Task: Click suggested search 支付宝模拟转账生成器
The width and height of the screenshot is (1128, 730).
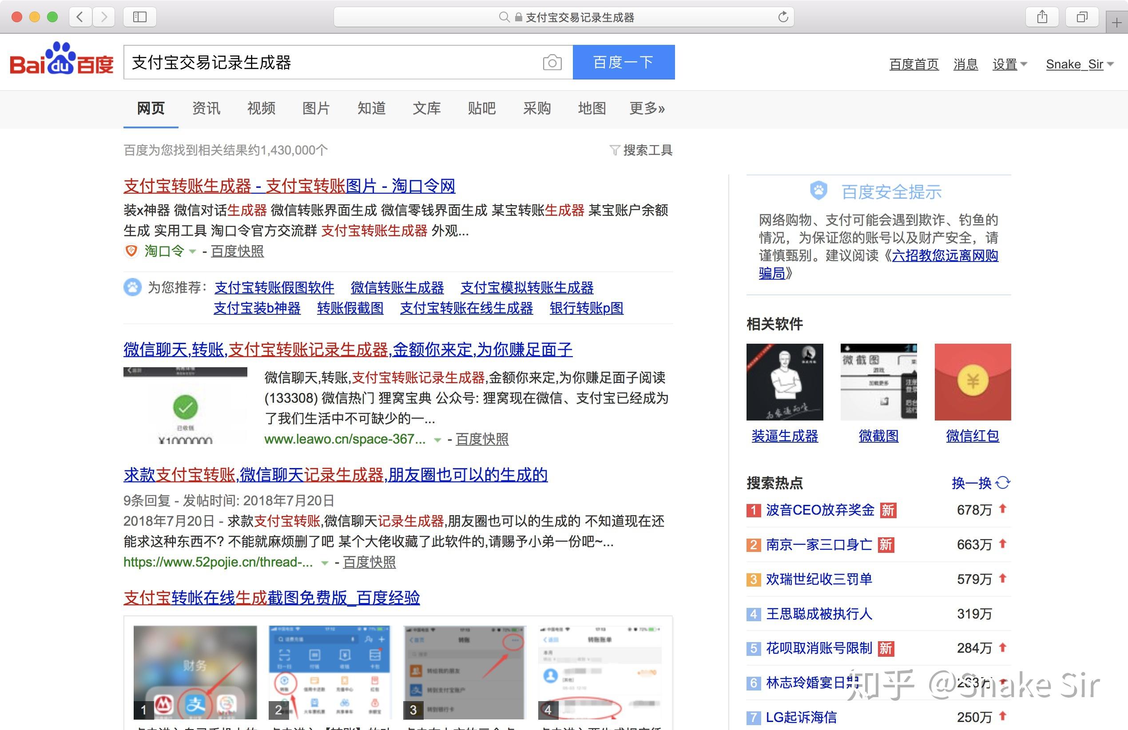Action: [527, 287]
